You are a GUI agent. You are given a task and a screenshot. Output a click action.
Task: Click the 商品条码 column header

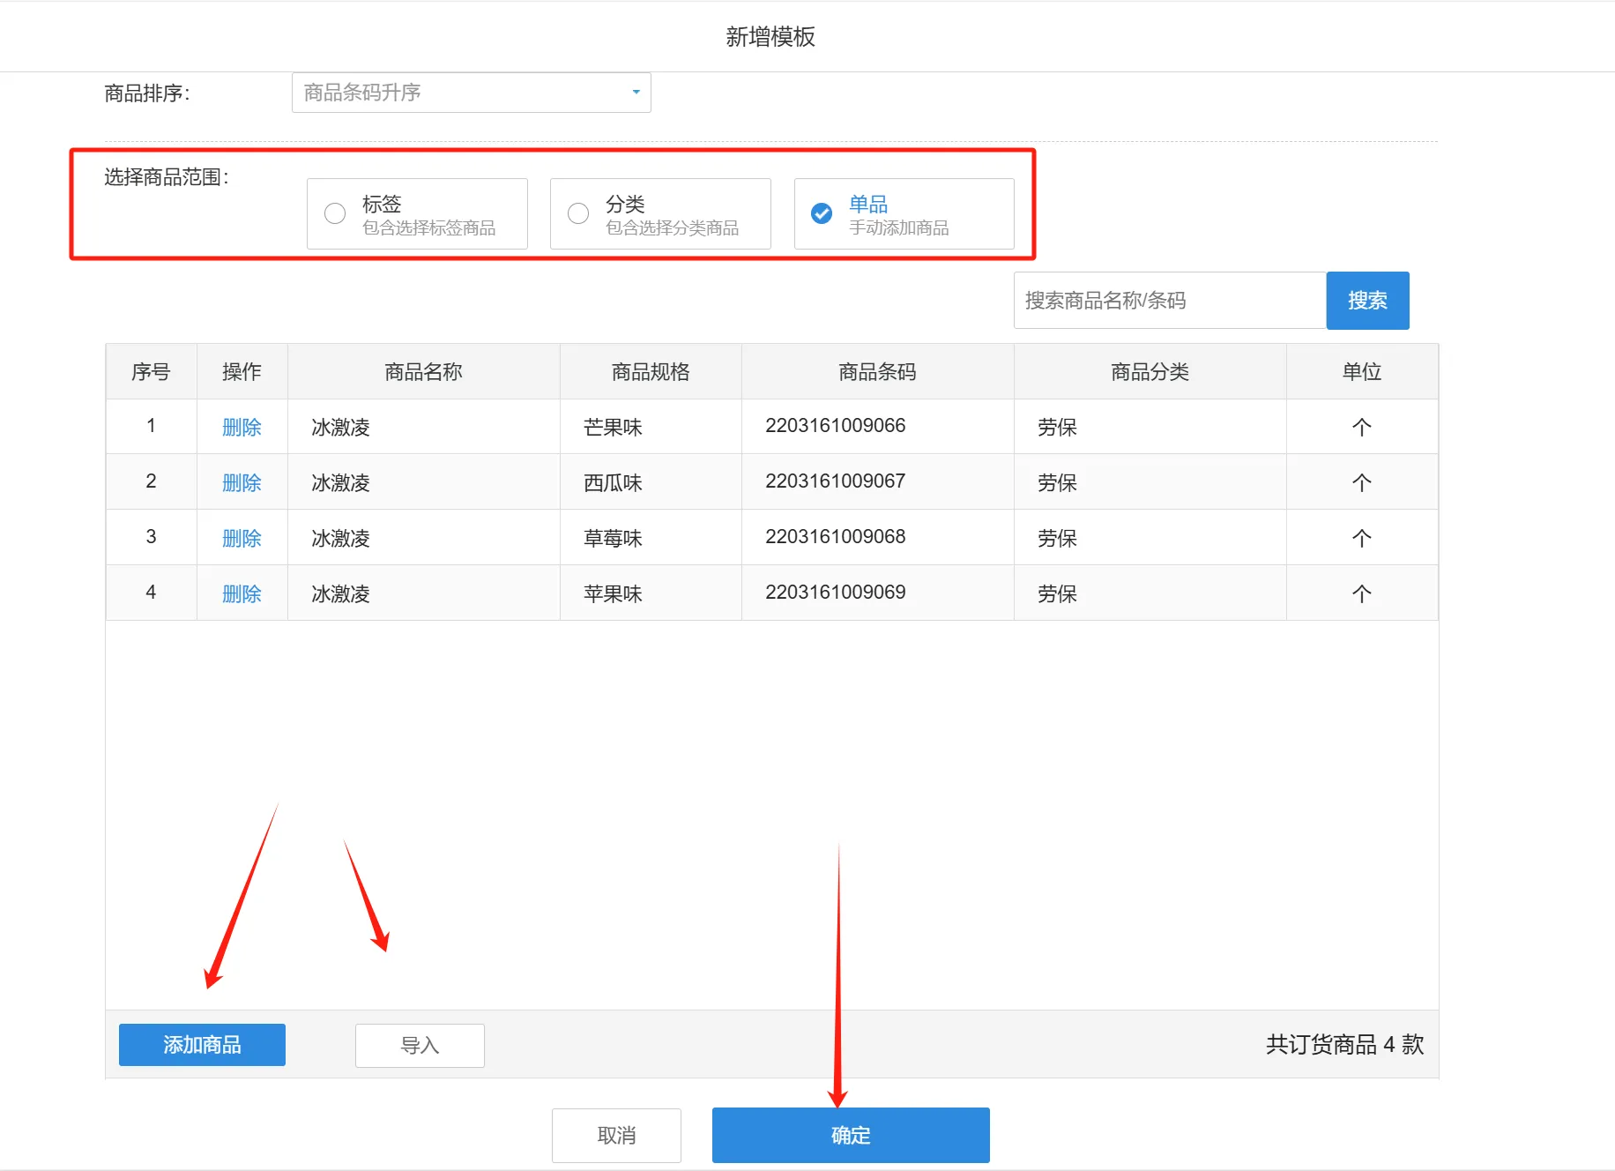[x=877, y=371]
